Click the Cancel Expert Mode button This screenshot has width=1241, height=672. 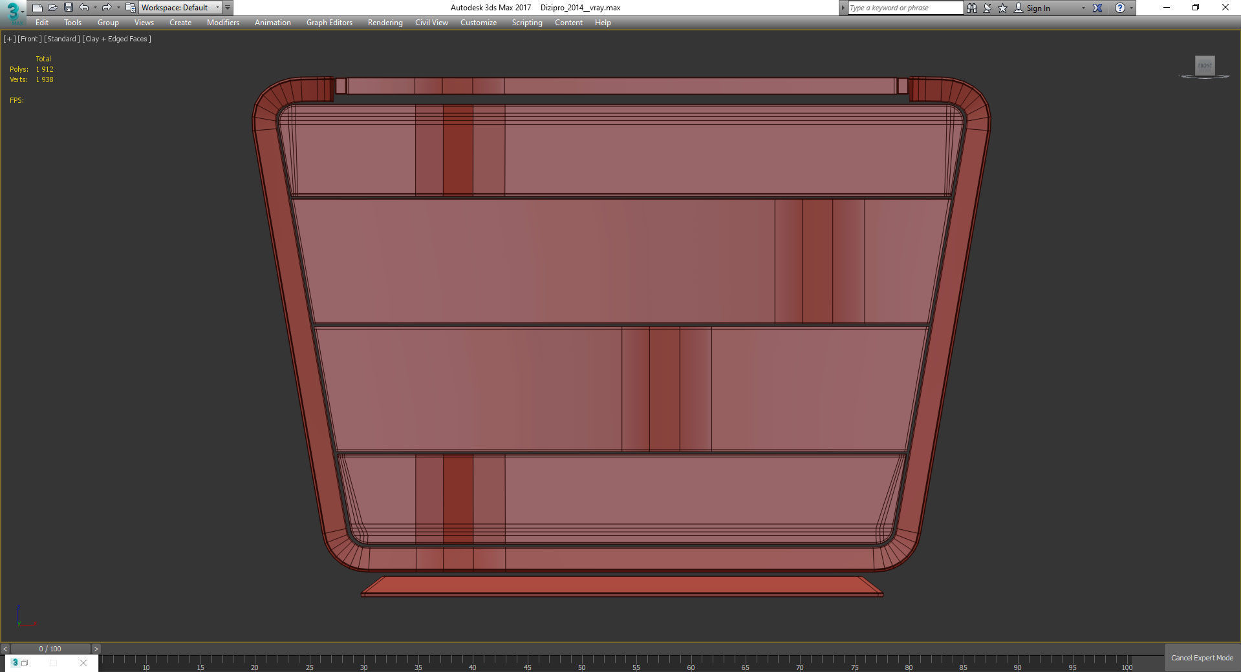pyautogui.click(x=1202, y=658)
